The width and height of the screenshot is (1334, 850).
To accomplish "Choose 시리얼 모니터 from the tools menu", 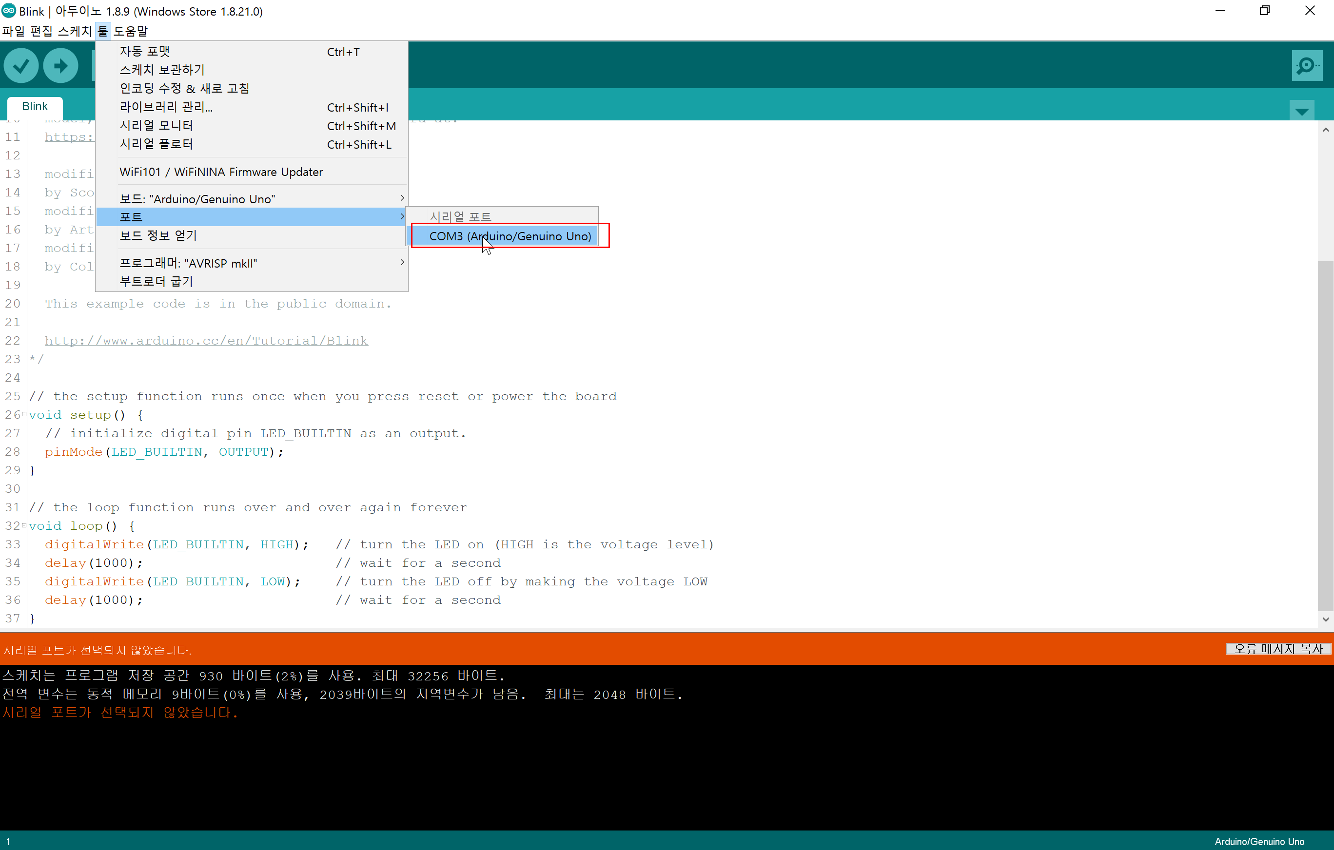I will click(x=156, y=126).
